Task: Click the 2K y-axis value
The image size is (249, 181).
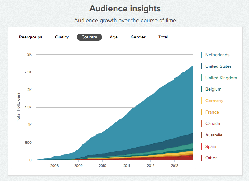Action: [29, 90]
